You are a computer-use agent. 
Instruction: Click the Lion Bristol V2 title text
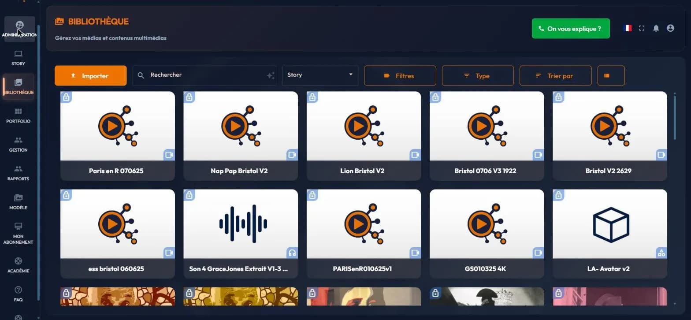click(362, 171)
